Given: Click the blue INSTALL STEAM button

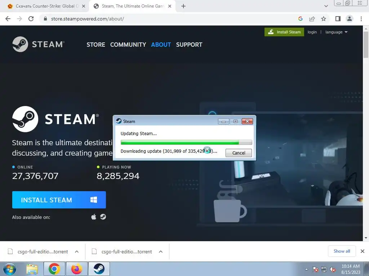Looking at the screenshot, I should coord(59,200).
